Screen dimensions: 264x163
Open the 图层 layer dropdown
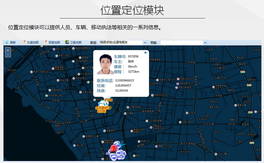click(x=145, y=42)
